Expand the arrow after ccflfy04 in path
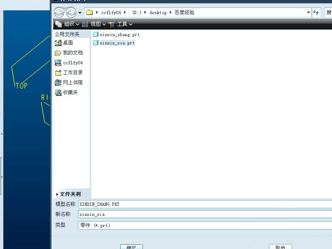This screenshot has width=332, height=249. point(125,12)
